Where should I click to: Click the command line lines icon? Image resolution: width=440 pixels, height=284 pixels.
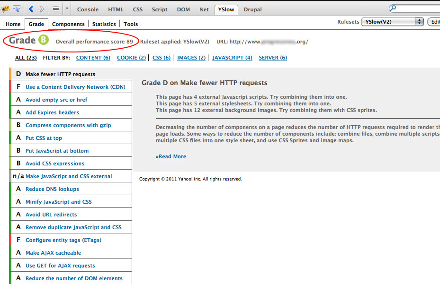point(55,9)
